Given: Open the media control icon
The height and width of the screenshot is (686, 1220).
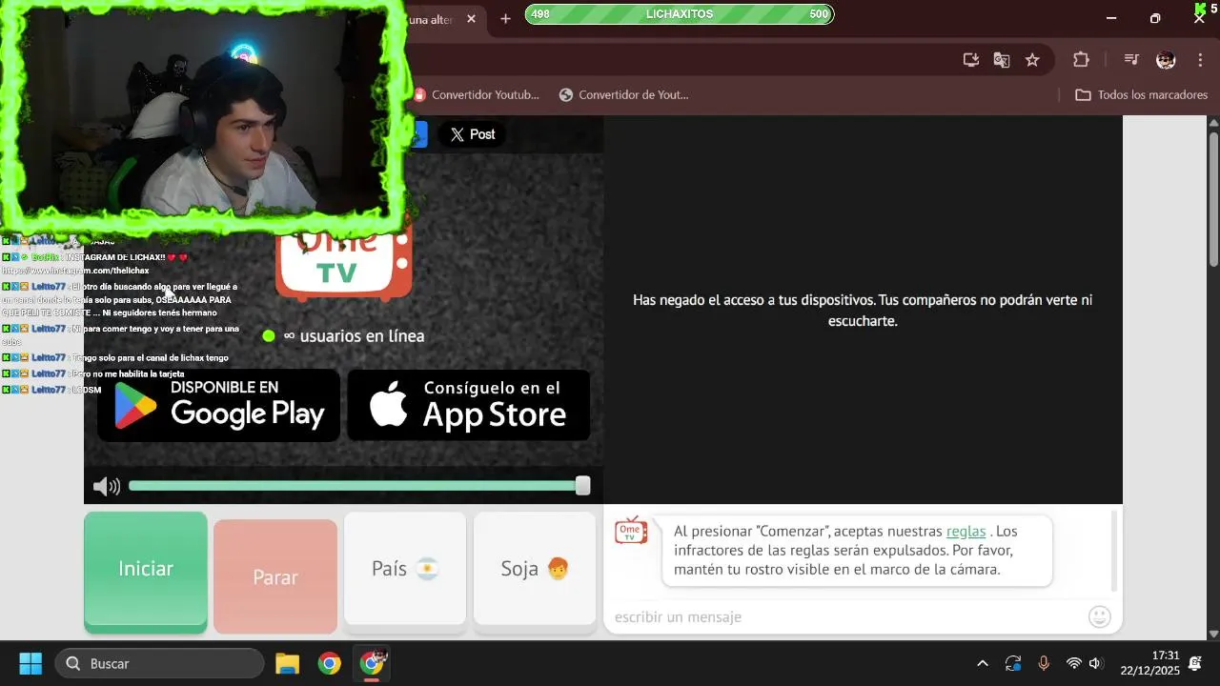Looking at the screenshot, I should (x=1131, y=60).
